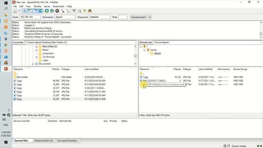263x148 pixels.
Task: Open the Transfer menu
Action: click(x=37, y=7)
